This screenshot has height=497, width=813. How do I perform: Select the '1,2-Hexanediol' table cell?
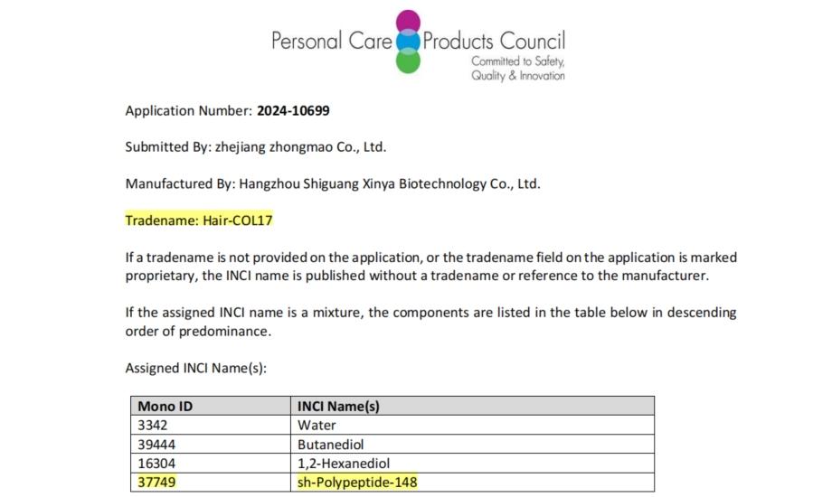point(344,463)
